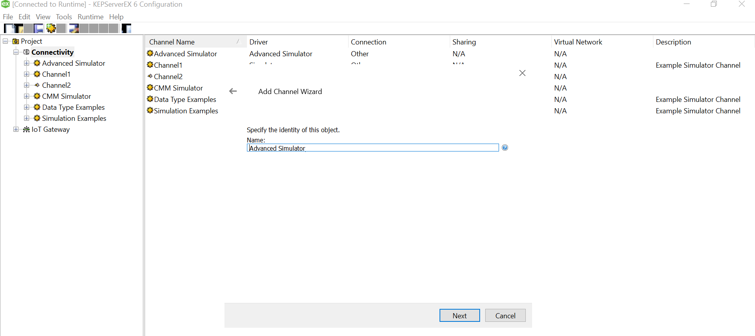This screenshot has width=755, height=336.
Task: Expand the Advanced Simulator tree node
Action: [x=26, y=63]
